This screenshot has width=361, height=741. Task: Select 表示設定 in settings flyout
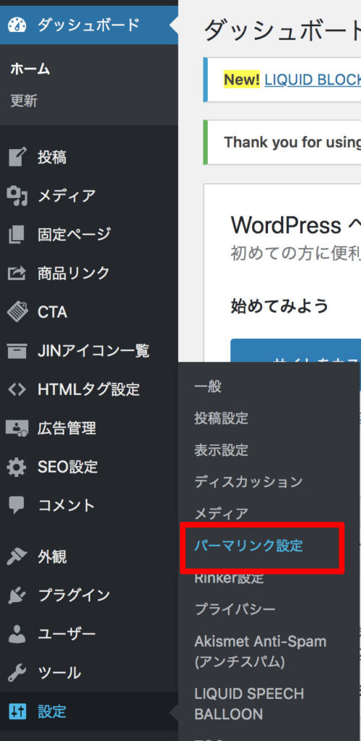pyautogui.click(x=221, y=450)
